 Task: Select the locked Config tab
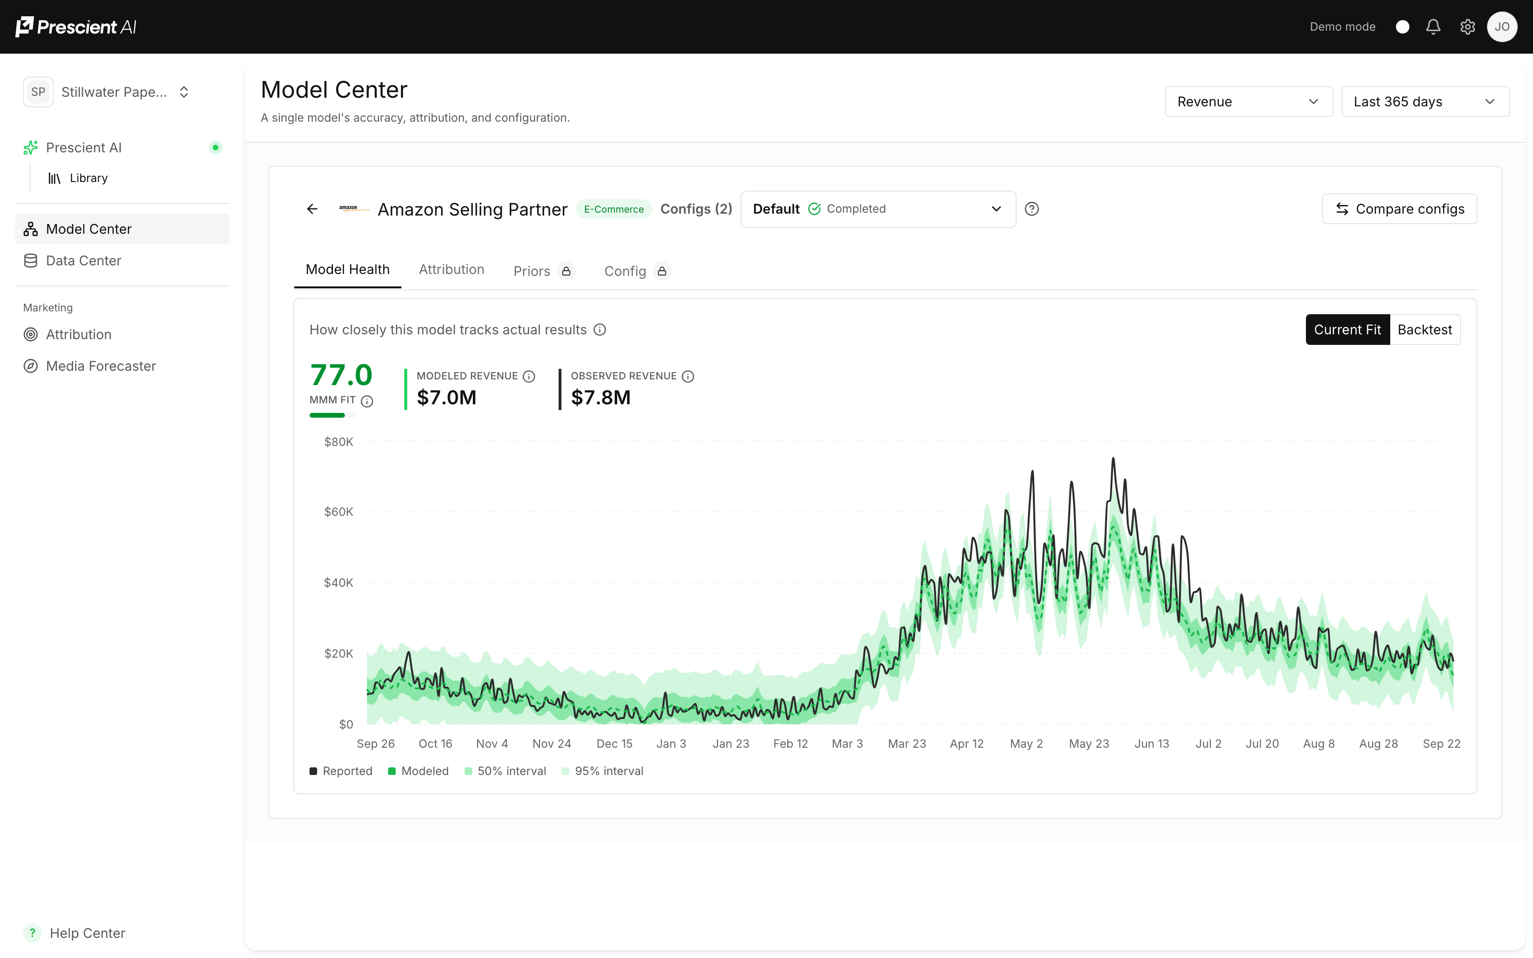pos(637,271)
